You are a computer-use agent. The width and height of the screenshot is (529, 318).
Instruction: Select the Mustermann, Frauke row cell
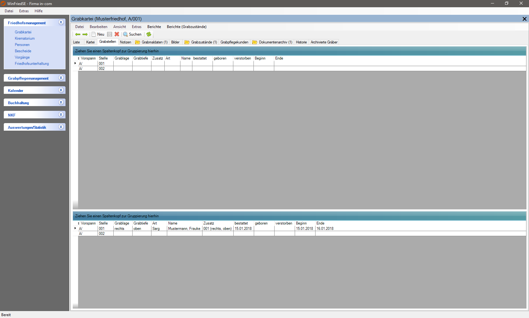pos(184,229)
